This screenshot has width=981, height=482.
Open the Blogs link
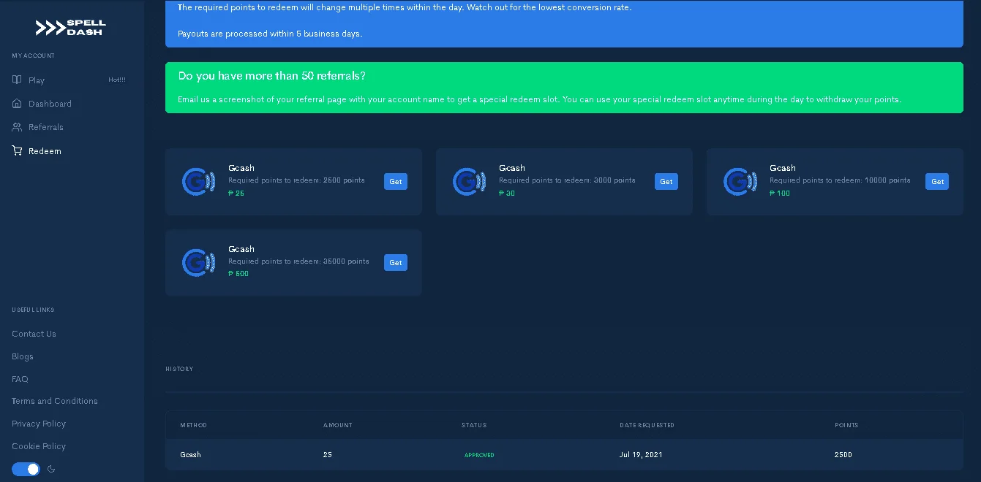pos(23,356)
